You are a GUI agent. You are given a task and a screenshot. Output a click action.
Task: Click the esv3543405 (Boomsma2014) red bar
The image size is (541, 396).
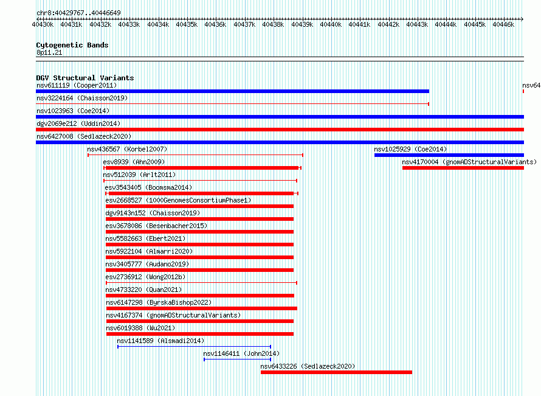pos(201,193)
